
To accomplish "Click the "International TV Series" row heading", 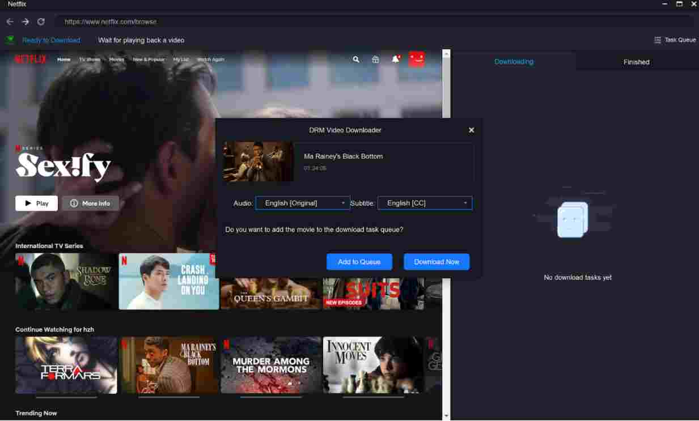I will point(49,246).
